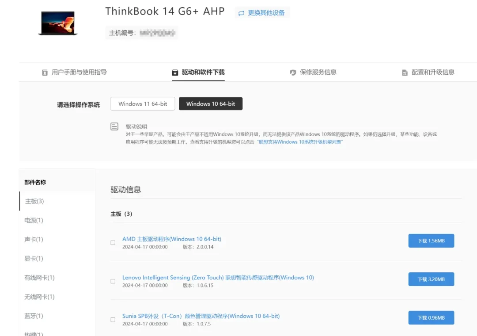
Task: Open AMD 主板驱动程序 driver link
Action: click(172, 239)
